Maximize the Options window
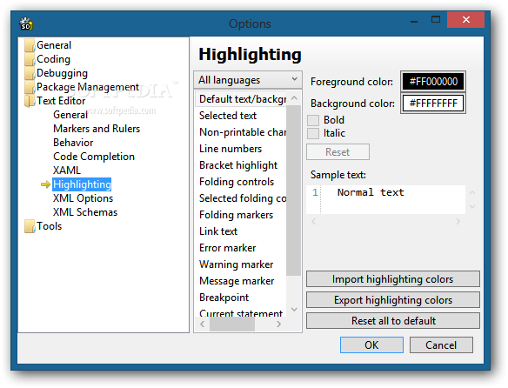This screenshot has width=508, height=388. 436,20
